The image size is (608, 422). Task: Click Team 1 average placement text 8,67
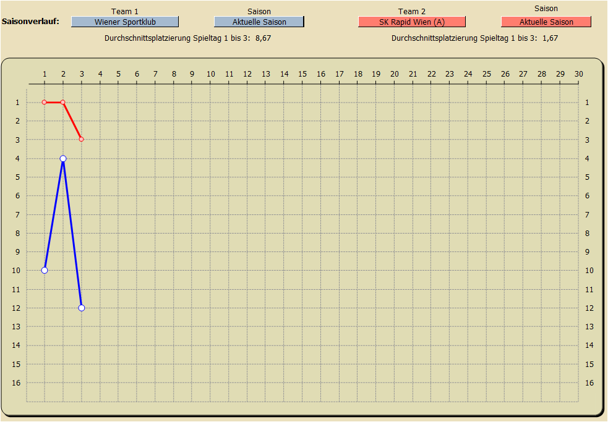(x=263, y=38)
